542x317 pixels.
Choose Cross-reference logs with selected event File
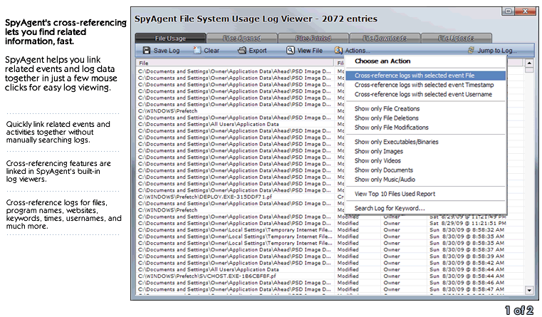coord(425,76)
